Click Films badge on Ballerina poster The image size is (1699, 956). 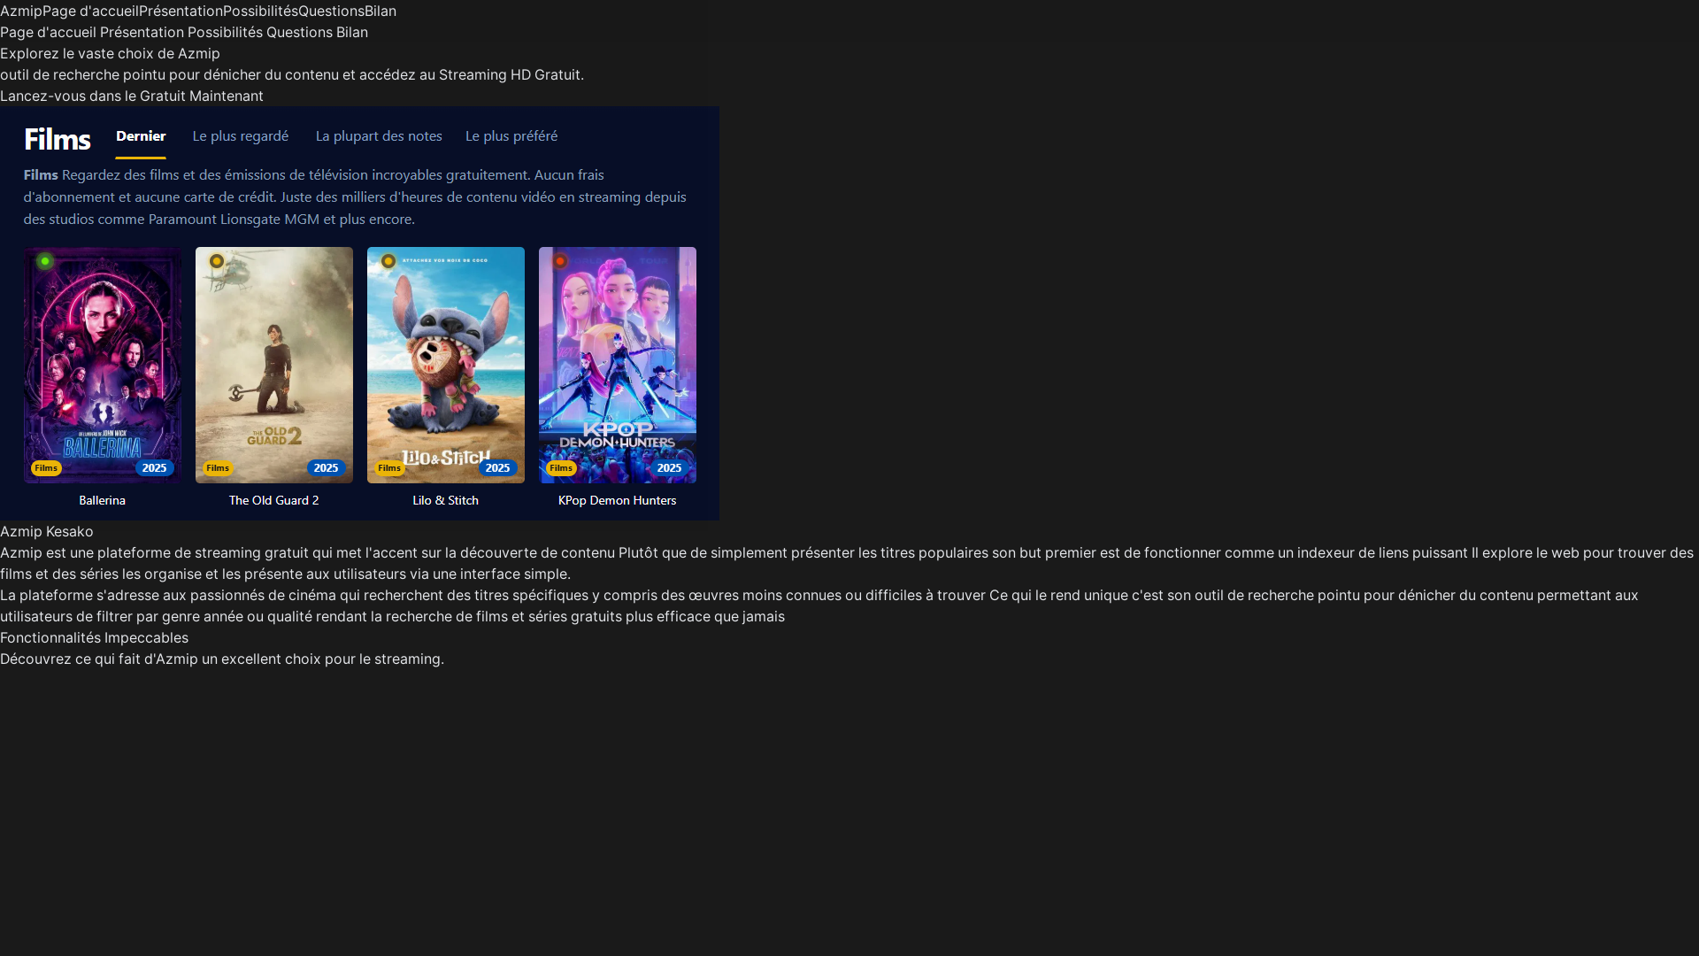pyautogui.click(x=46, y=468)
